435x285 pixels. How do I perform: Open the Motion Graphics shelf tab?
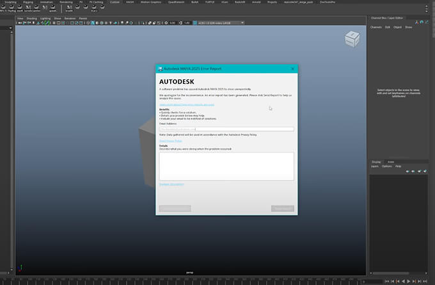pos(151,3)
